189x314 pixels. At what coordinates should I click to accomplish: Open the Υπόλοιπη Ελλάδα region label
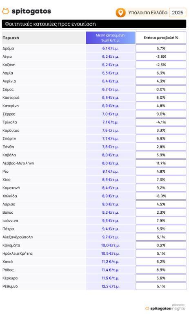coord(148,13)
